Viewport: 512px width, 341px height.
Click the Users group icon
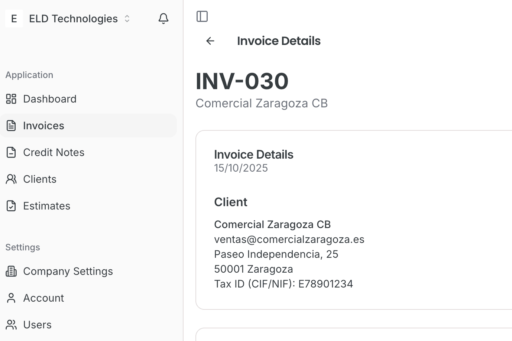click(x=10, y=325)
